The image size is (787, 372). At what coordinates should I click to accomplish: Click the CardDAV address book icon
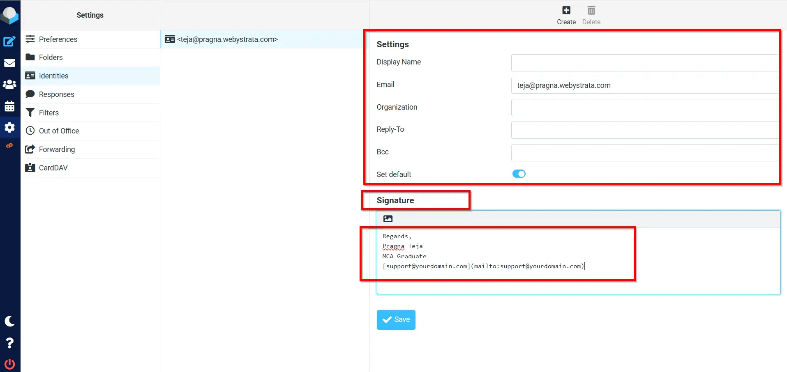tap(30, 168)
